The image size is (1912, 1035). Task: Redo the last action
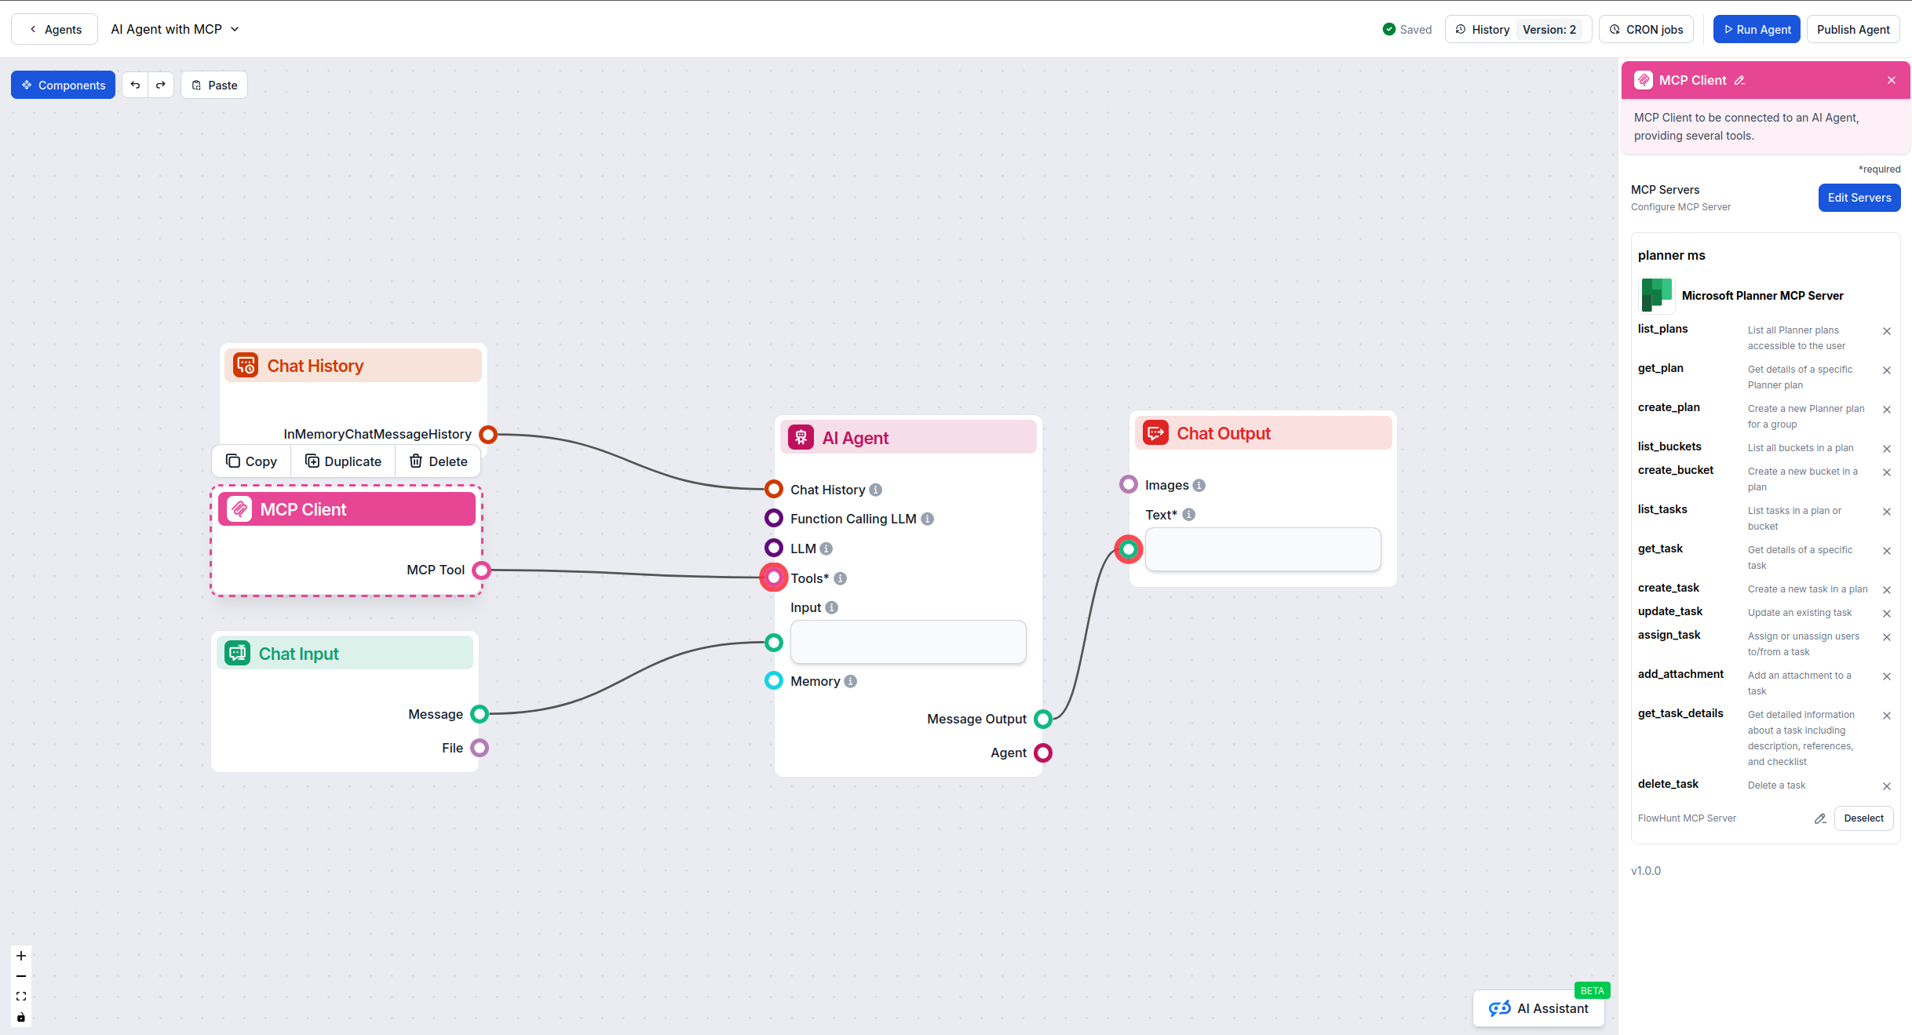(x=161, y=85)
